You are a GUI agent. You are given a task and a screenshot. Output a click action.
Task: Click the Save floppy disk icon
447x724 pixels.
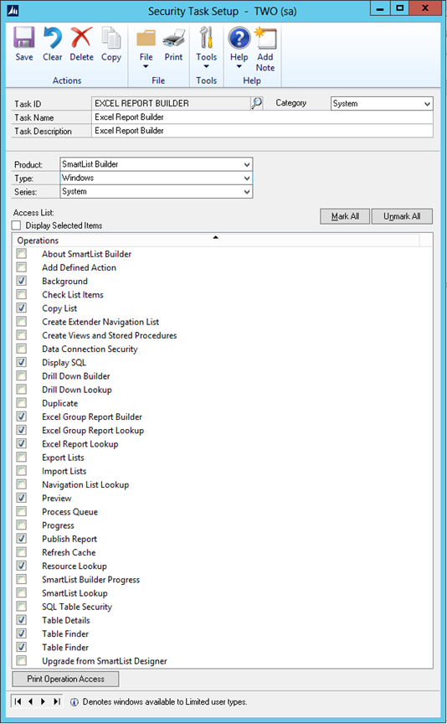point(24,38)
